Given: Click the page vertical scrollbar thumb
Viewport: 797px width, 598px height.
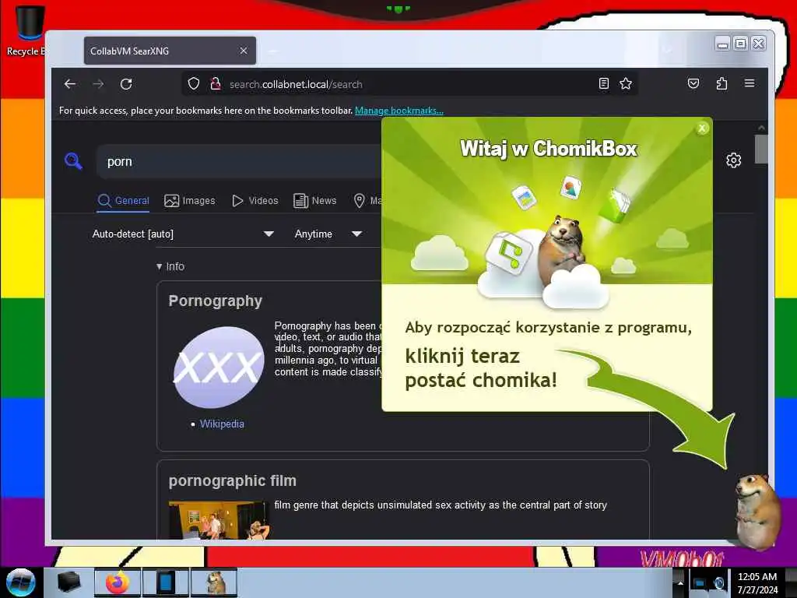Looking at the screenshot, I should (761, 149).
